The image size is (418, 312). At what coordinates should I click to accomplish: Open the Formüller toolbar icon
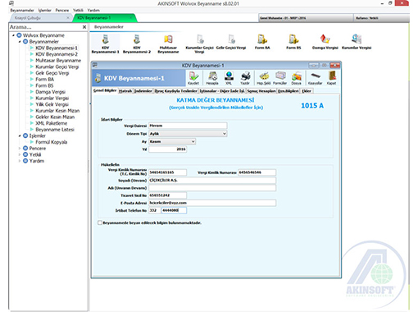(x=280, y=76)
